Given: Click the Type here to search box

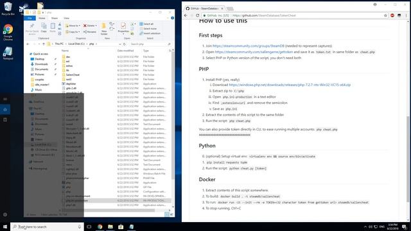Looking at the screenshot, I should point(47,227).
